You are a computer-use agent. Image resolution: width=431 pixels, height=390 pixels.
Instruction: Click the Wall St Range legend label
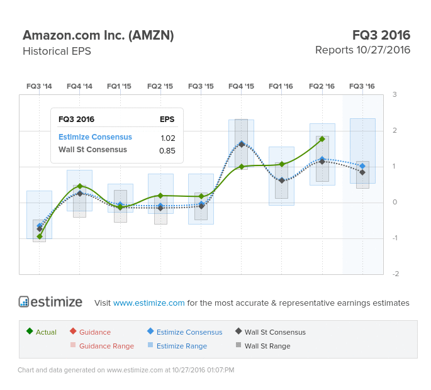(x=267, y=346)
